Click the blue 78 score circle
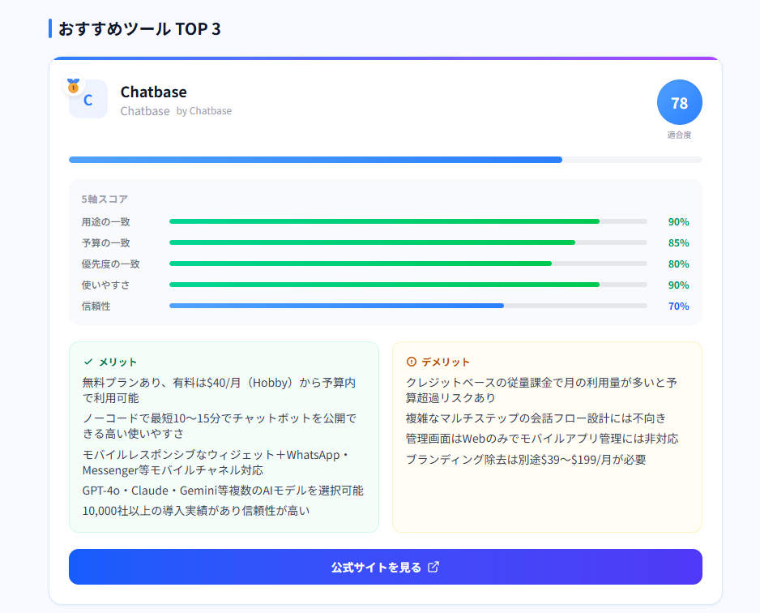 (679, 102)
